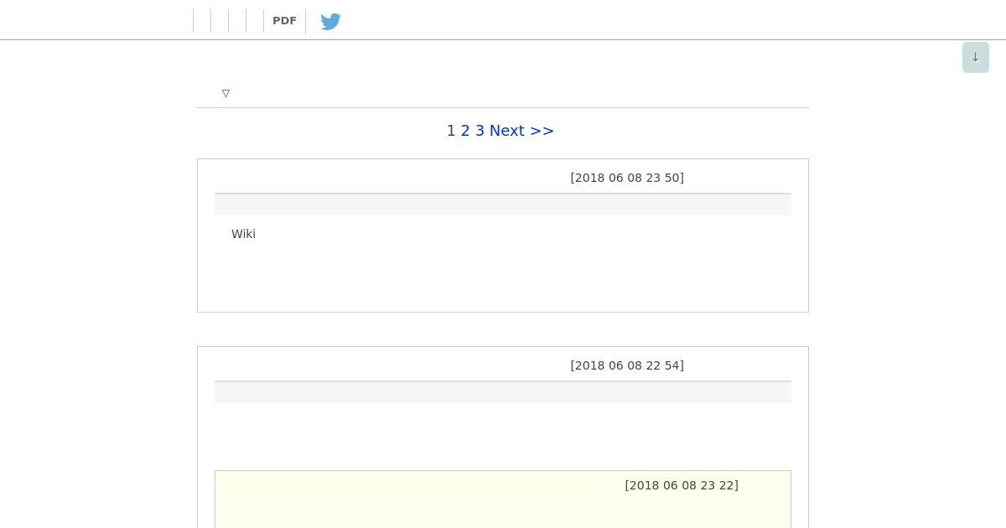Expand the small blue triangle toggle

(x=226, y=93)
